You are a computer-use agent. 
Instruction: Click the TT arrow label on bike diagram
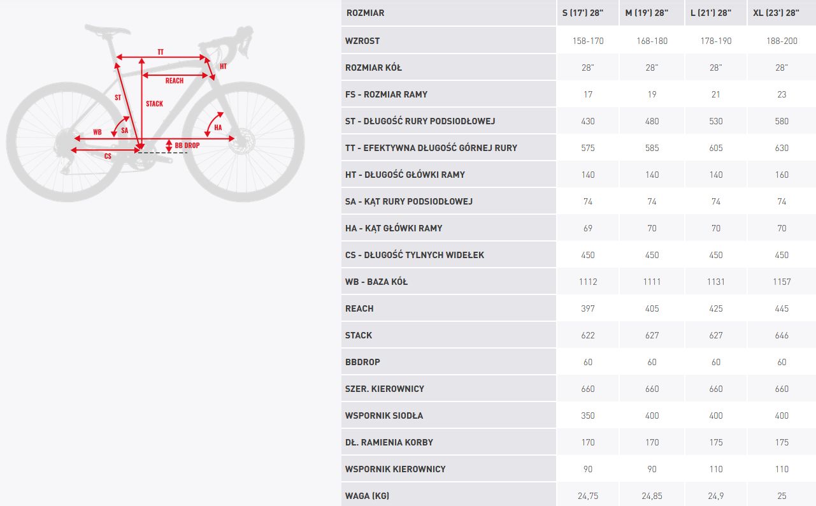tap(161, 52)
